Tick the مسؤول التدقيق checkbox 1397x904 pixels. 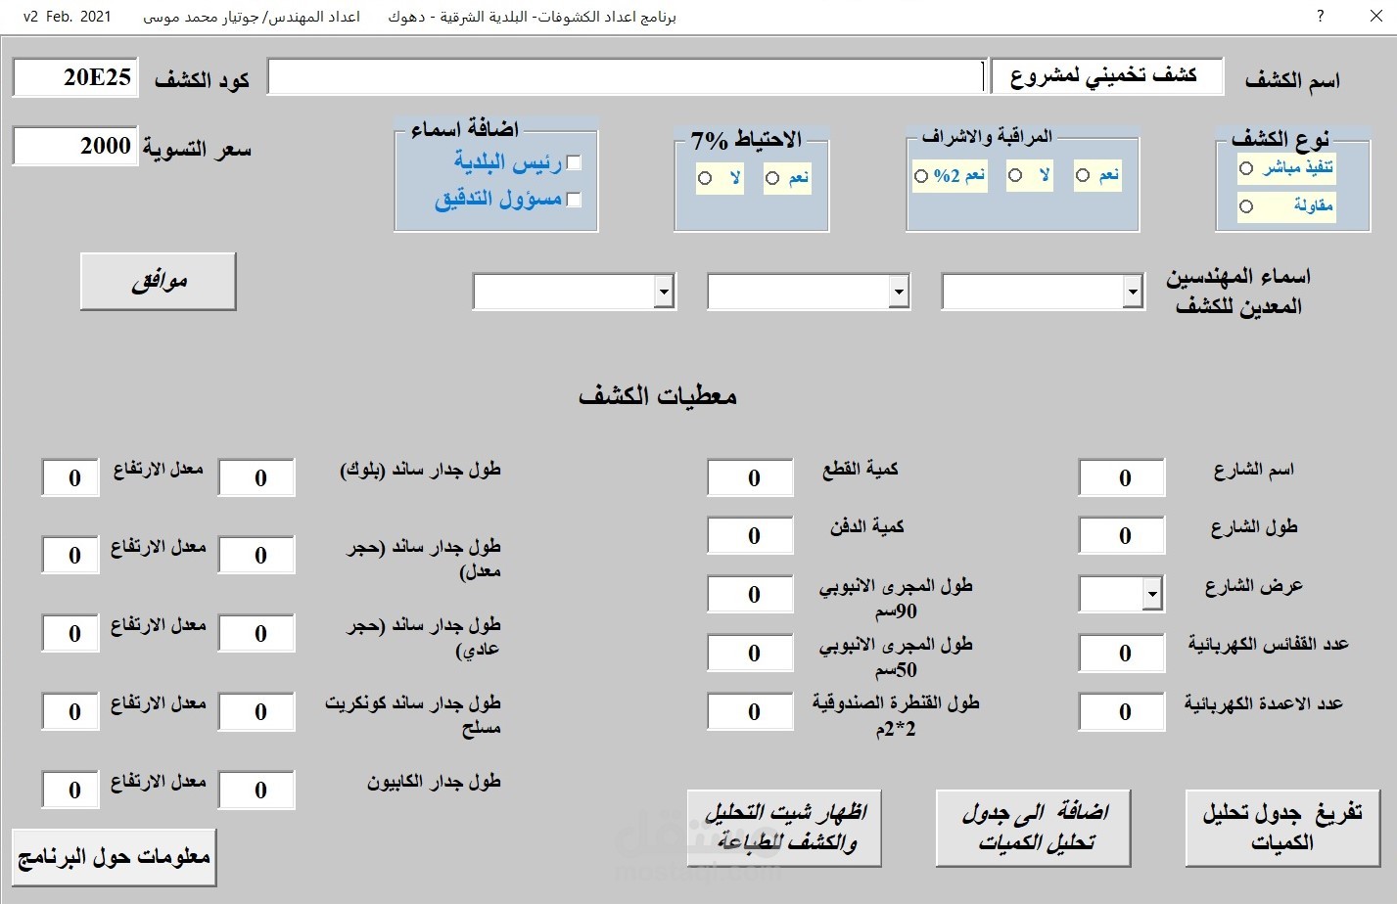point(574,200)
